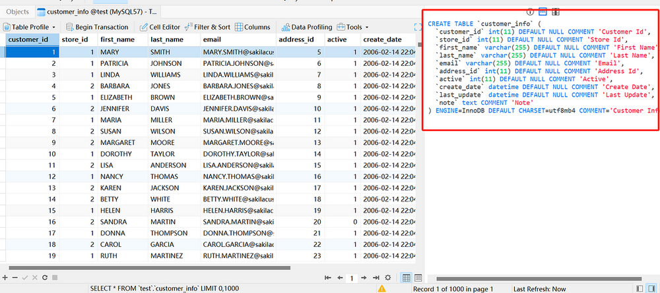Click the info icon above DDL panel

pyautogui.click(x=529, y=12)
